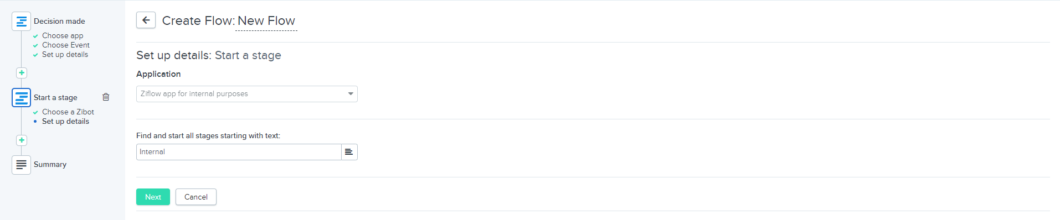Select the Decision made step icon
Screen dimensions: 1060x220
point(21,21)
